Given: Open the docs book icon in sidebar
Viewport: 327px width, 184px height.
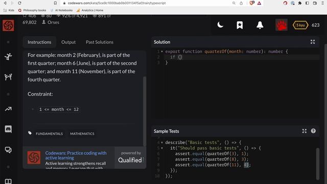Looking at the screenshot, I should click(x=8, y=181).
